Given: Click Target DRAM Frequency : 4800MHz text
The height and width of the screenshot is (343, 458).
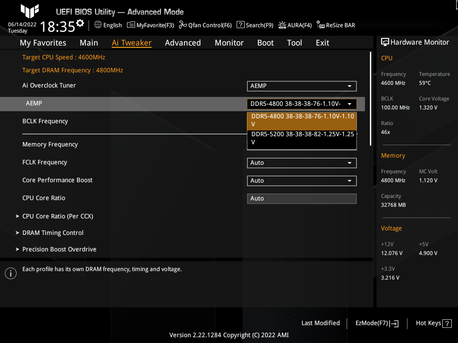Looking at the screenshot, I should [x=73, y=70].
